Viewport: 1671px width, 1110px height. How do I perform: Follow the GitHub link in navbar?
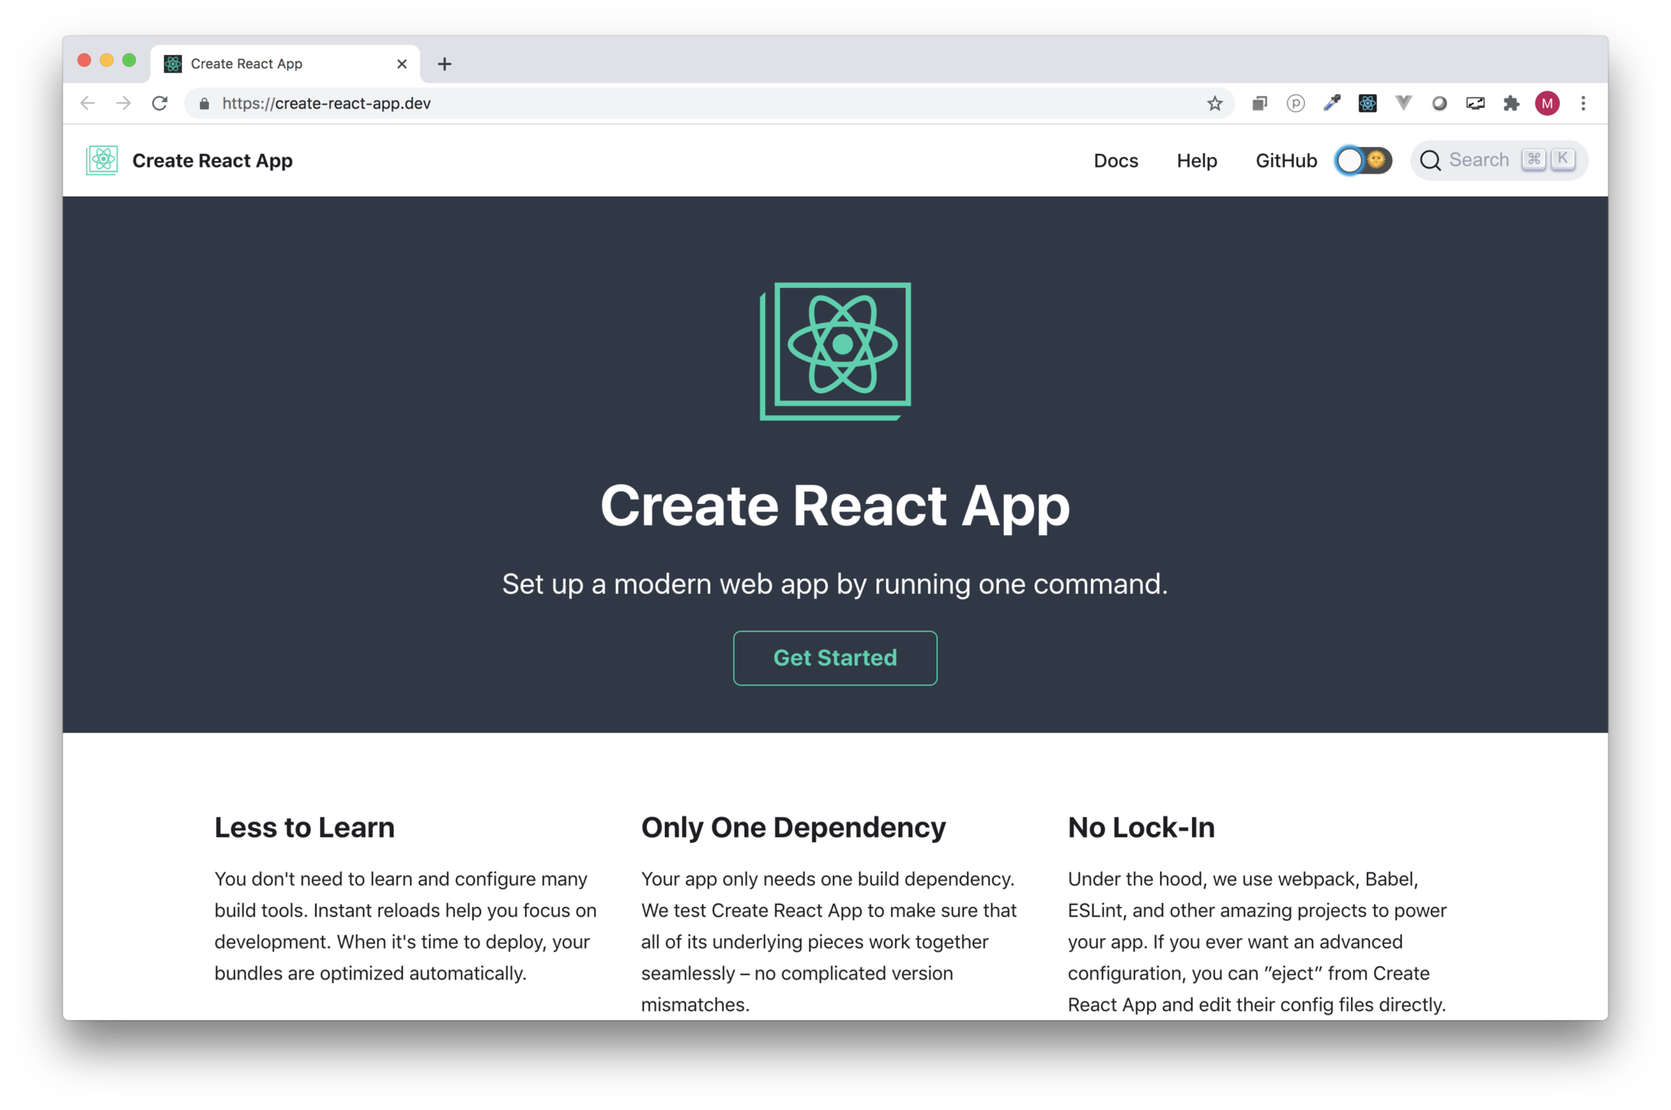coord(1285,160)
